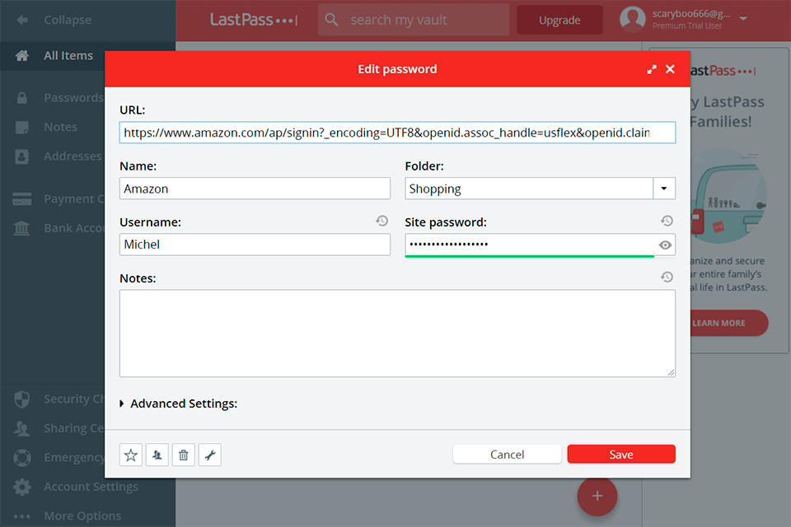
Task: Expand the dialog to full screen
Action: coord(652,69)
